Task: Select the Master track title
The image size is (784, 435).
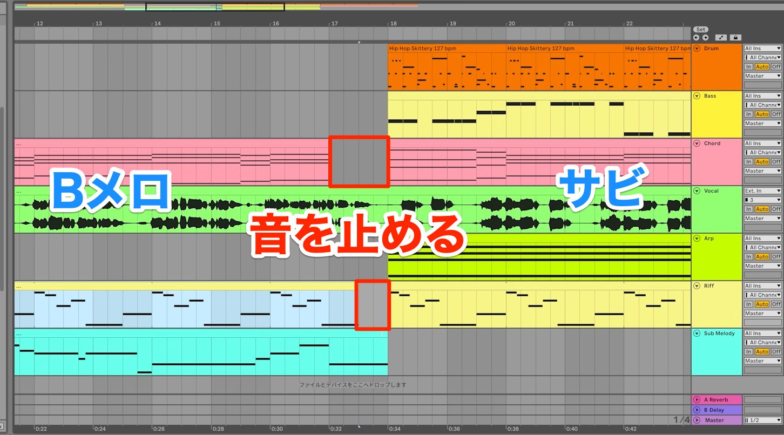Action: tap(714, 420)
